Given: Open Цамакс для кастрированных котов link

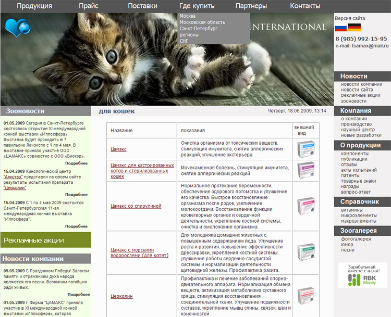Looking at the screenshot, I should [x=142, y=171].
